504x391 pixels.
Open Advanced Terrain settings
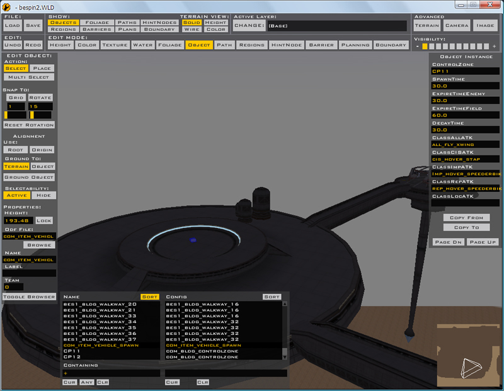tap(427, 25)
